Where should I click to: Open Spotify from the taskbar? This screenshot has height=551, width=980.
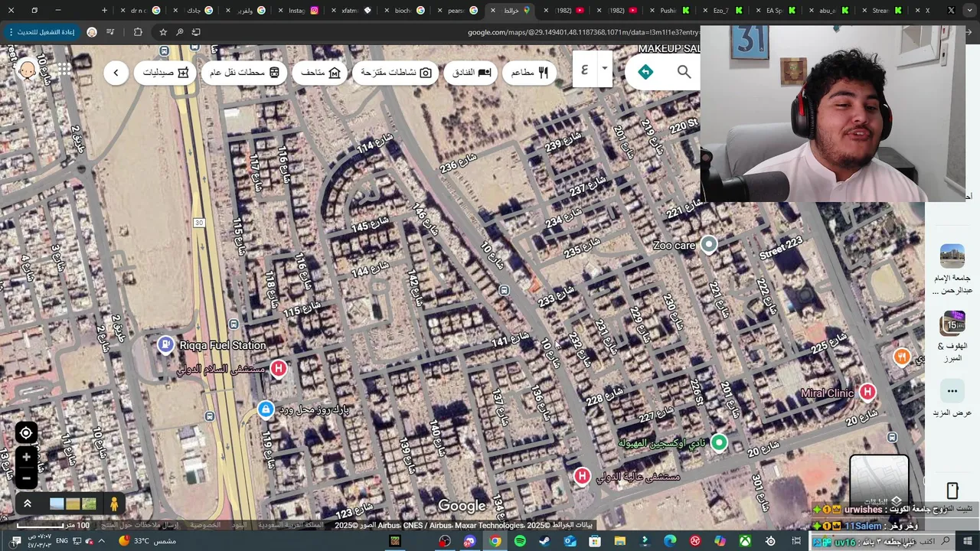click(520, 541)
